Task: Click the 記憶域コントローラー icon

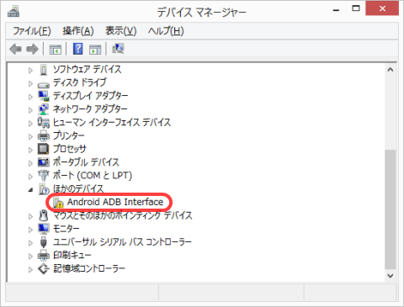Action: 44,268
